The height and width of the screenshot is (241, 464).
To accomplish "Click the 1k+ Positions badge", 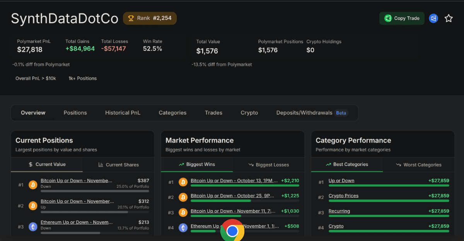I will 82,78.
